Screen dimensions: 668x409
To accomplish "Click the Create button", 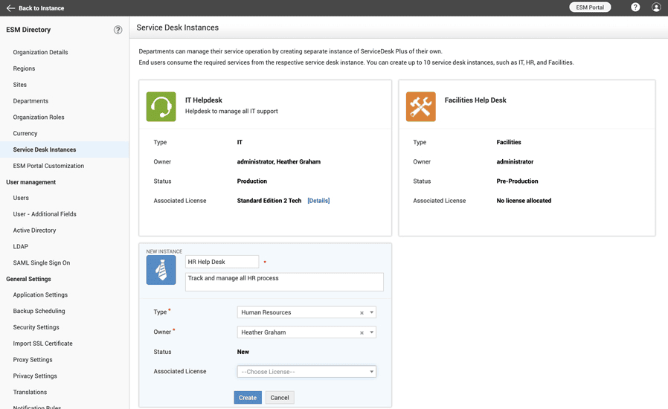I will (248, 398).
